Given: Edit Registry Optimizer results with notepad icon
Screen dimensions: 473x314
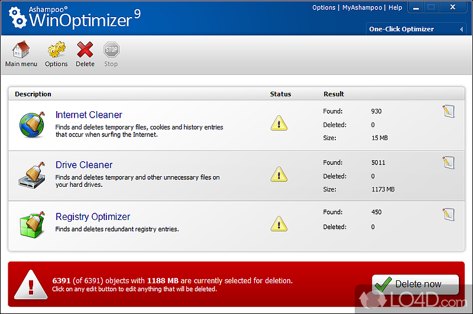Looking at the screenshot, I should [449, 215].
